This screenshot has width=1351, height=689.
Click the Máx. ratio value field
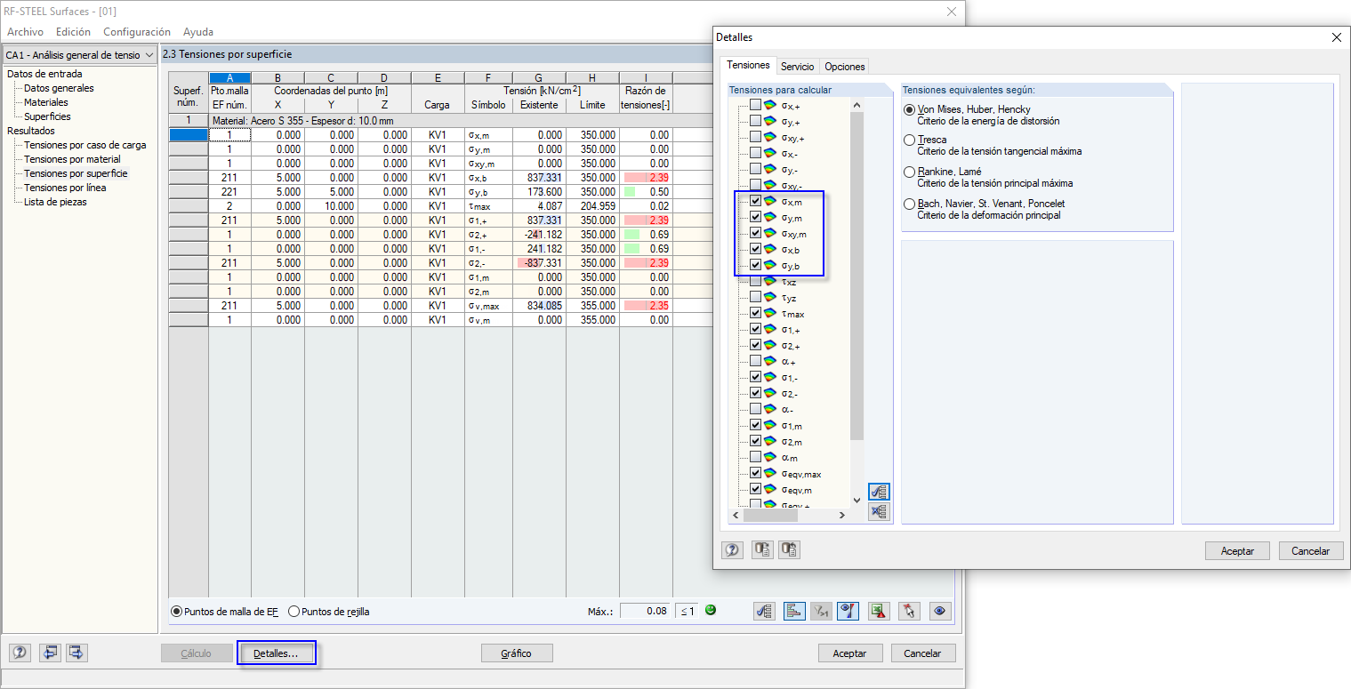point(645,611)
